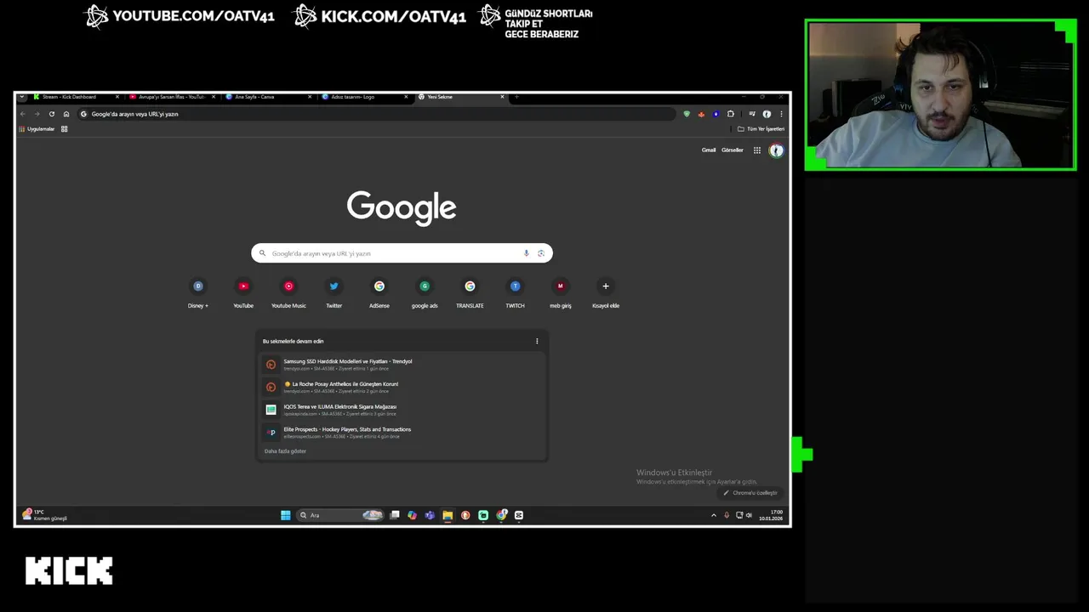The image size is (1089, 612).
Task: Open Tüm Yer İşaretleri folder
Action: click(x=761, y=129)
